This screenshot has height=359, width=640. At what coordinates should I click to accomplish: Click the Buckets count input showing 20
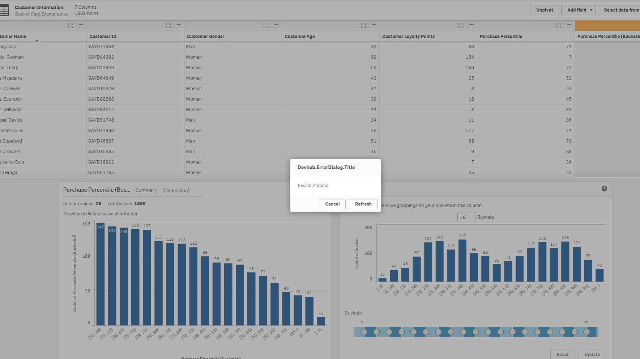pos(466,217)
